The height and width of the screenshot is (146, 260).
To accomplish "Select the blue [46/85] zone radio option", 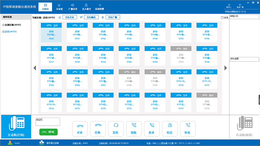I will point(3,32).
